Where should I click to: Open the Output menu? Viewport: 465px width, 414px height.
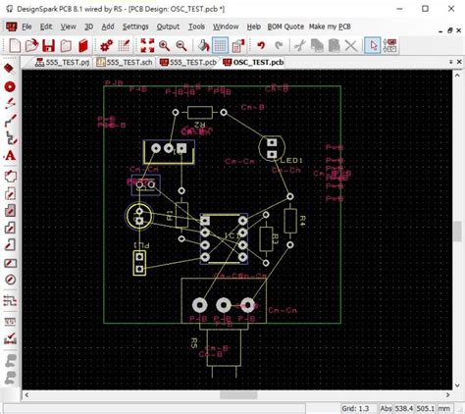coord(168,26)
